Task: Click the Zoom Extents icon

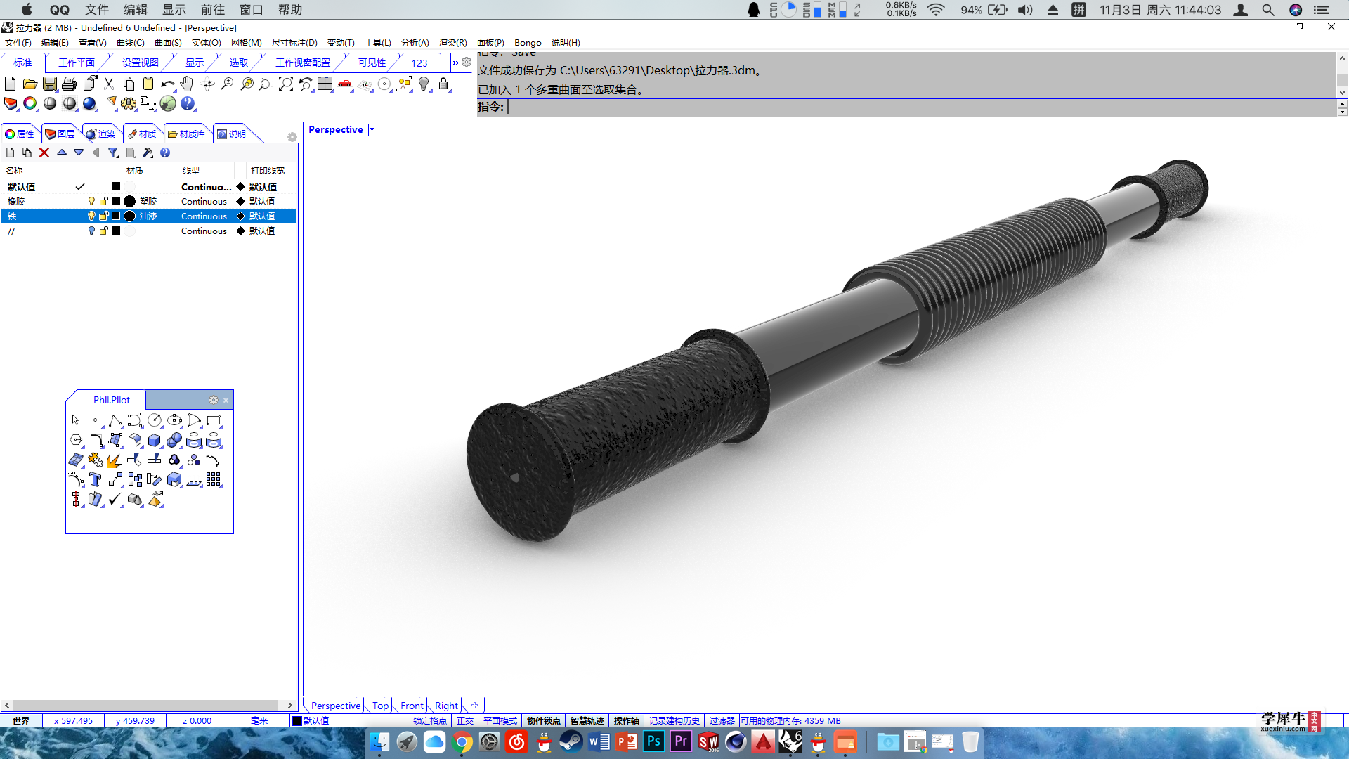Action: (286, 84)
